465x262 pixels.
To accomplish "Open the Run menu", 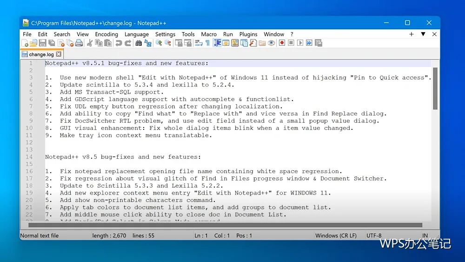I will [228, 34].
